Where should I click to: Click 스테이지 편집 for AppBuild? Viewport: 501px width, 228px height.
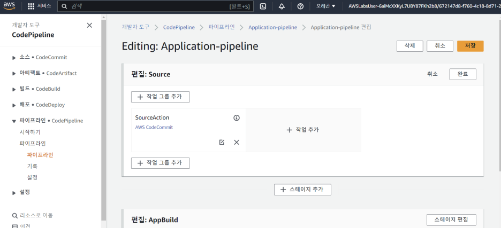click(451, 219)
